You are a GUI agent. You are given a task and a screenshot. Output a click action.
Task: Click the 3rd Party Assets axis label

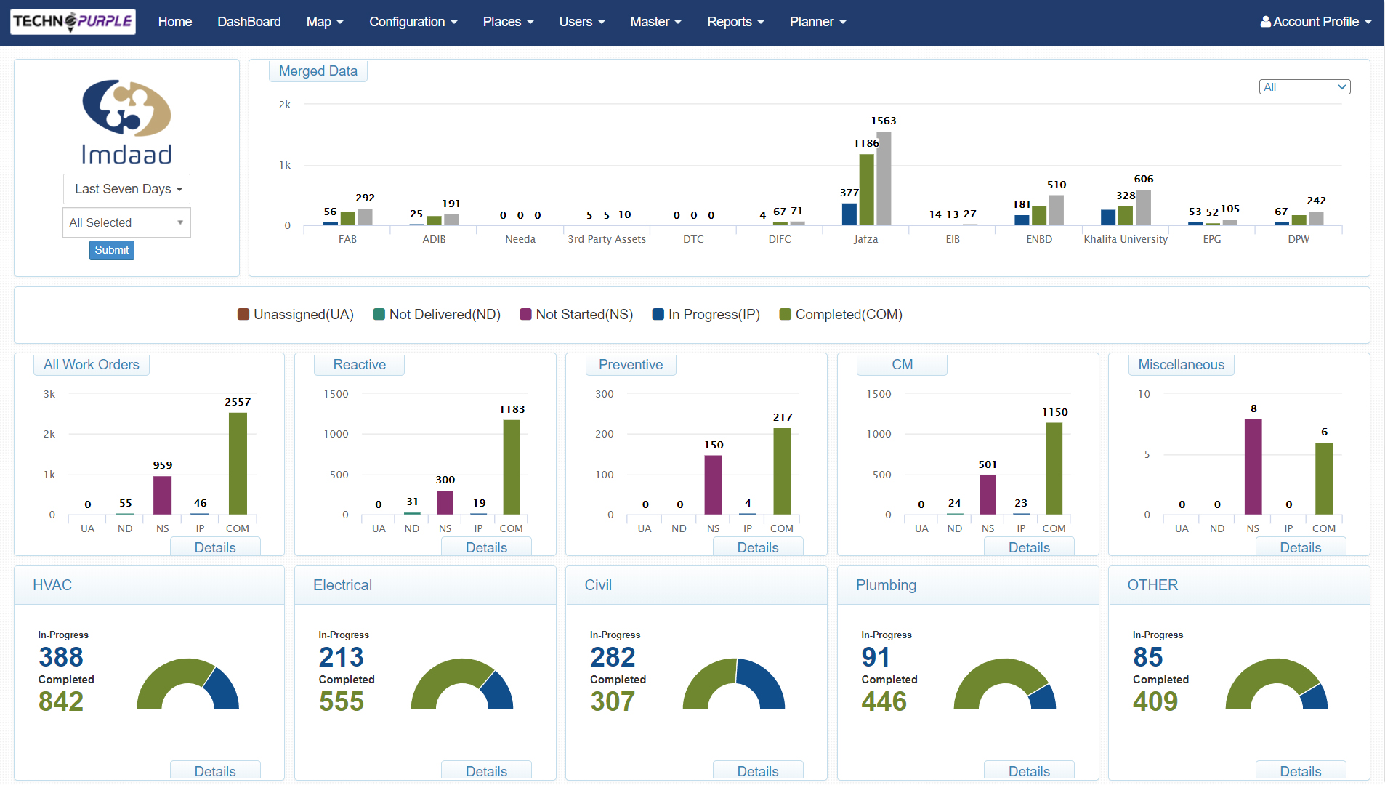click(x=607, y=239)
